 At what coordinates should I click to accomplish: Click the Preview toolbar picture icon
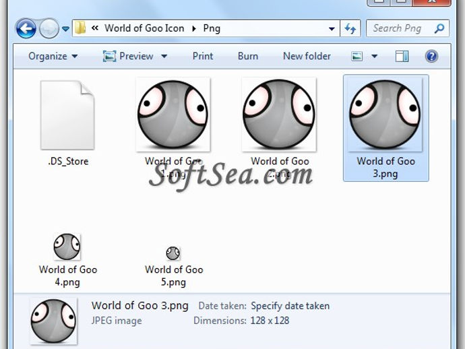tap(109, 56)
